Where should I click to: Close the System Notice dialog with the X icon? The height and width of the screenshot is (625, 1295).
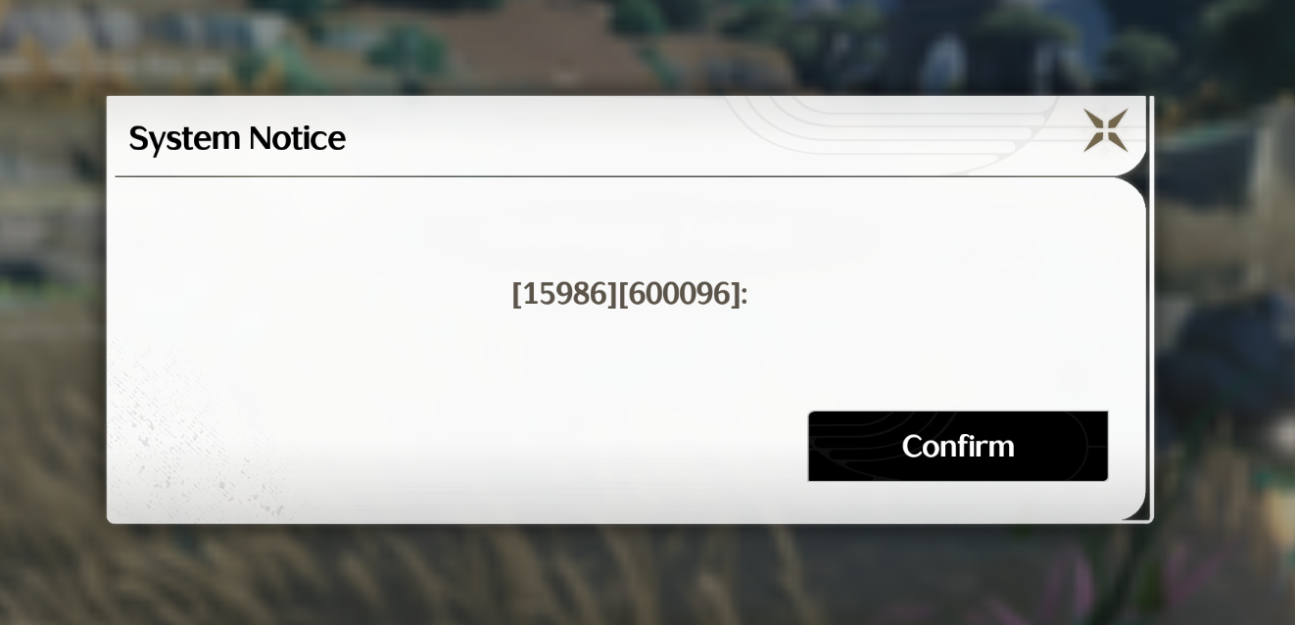[1105, 130]
